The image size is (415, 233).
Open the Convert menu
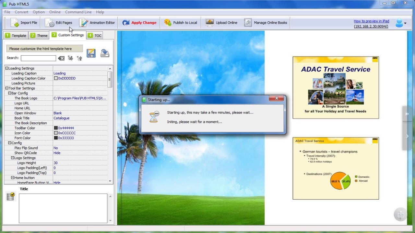pyautogui.click(x=21, y=12)
